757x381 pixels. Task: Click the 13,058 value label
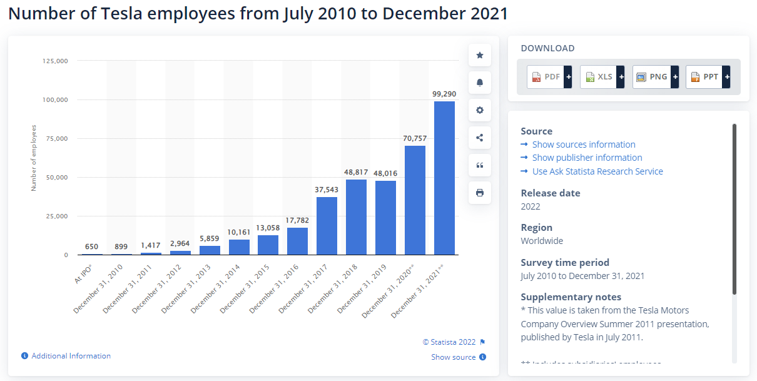click(268, 228)
